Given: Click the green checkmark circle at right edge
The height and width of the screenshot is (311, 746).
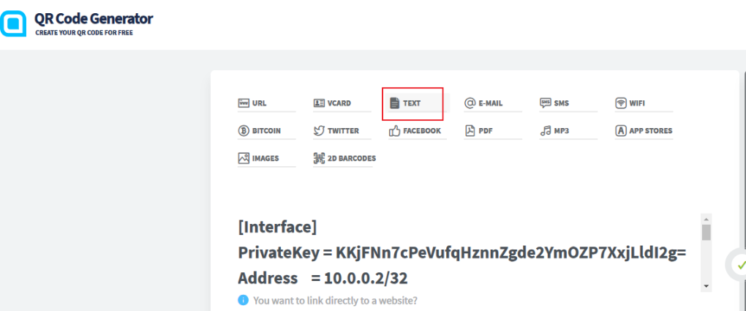Looking at the screenshot, I should pyautogui.click(x=739, y=265).
